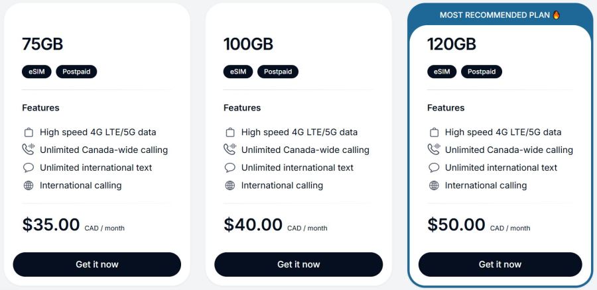Get the 75GB plan now
Image resolution: width=597 pixels, height=290 pixels.
97,264
